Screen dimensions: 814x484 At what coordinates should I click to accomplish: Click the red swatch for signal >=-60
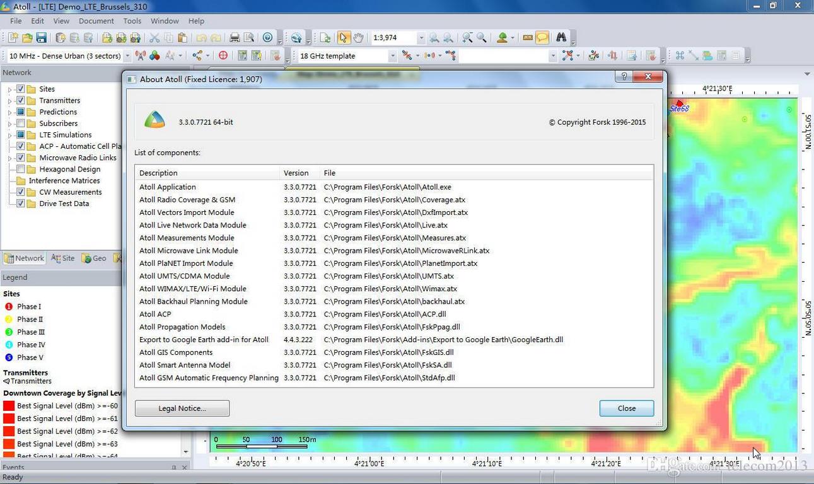[9, 406]
